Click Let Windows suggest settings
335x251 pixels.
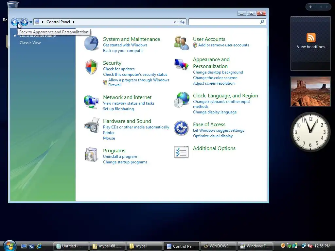(x=218, y=130)
